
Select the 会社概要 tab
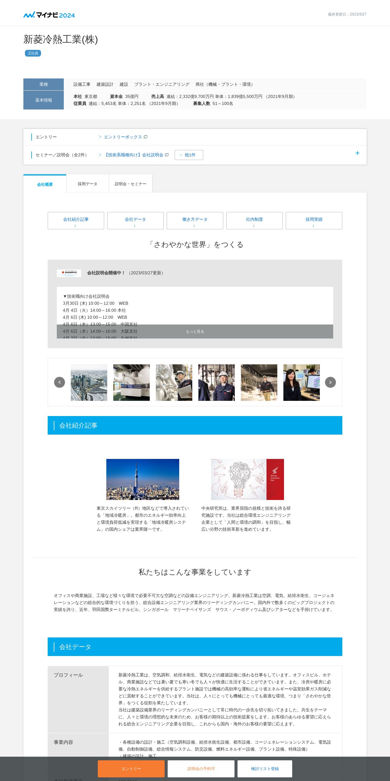(x=45, y=184)
